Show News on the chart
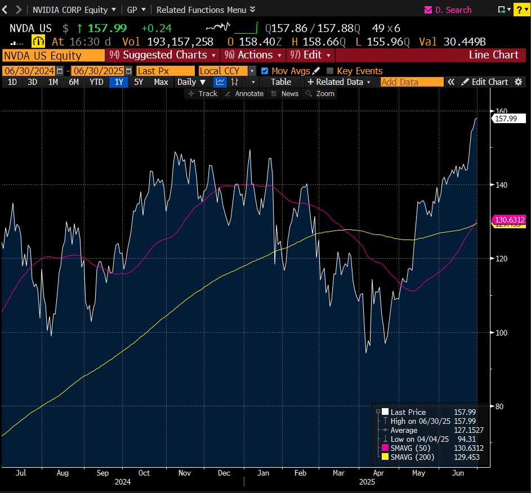This screenshot has width=531, height=493. click(x=285, y=94)
